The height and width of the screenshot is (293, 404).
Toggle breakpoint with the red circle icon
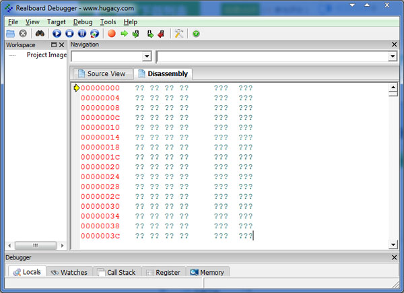click(x=112, y=33)
